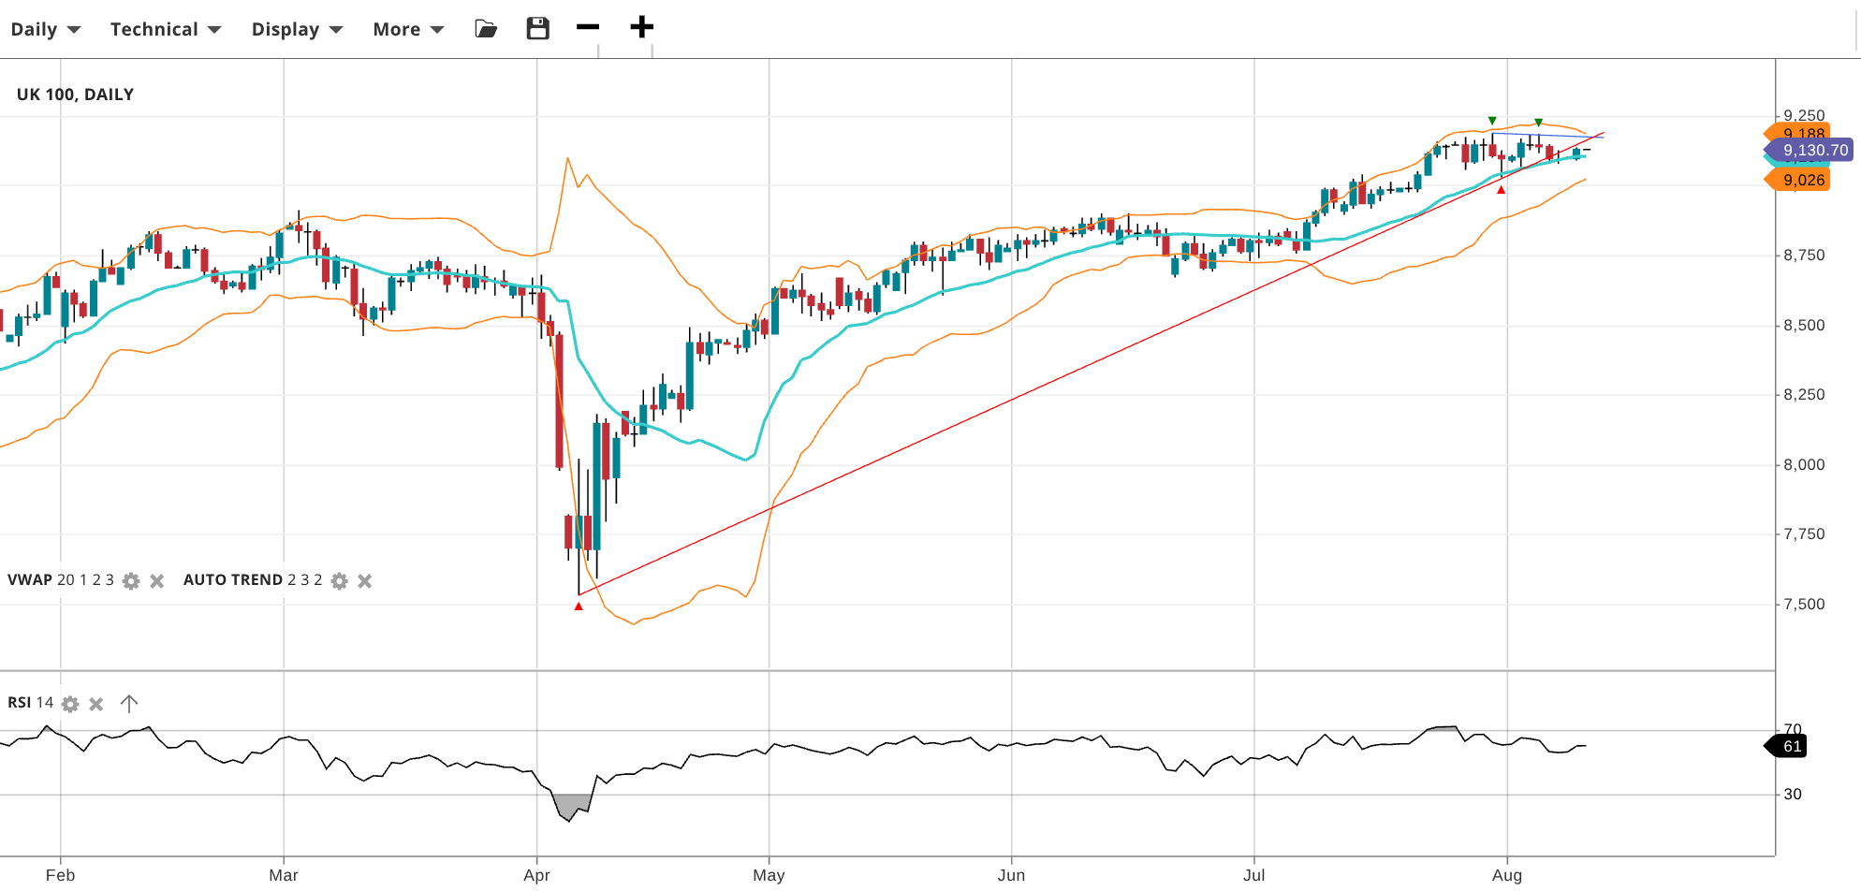Screen dimensions: 1861x891
Task: Move RSI panel up with arrow
Action: (x=129, y=703)
